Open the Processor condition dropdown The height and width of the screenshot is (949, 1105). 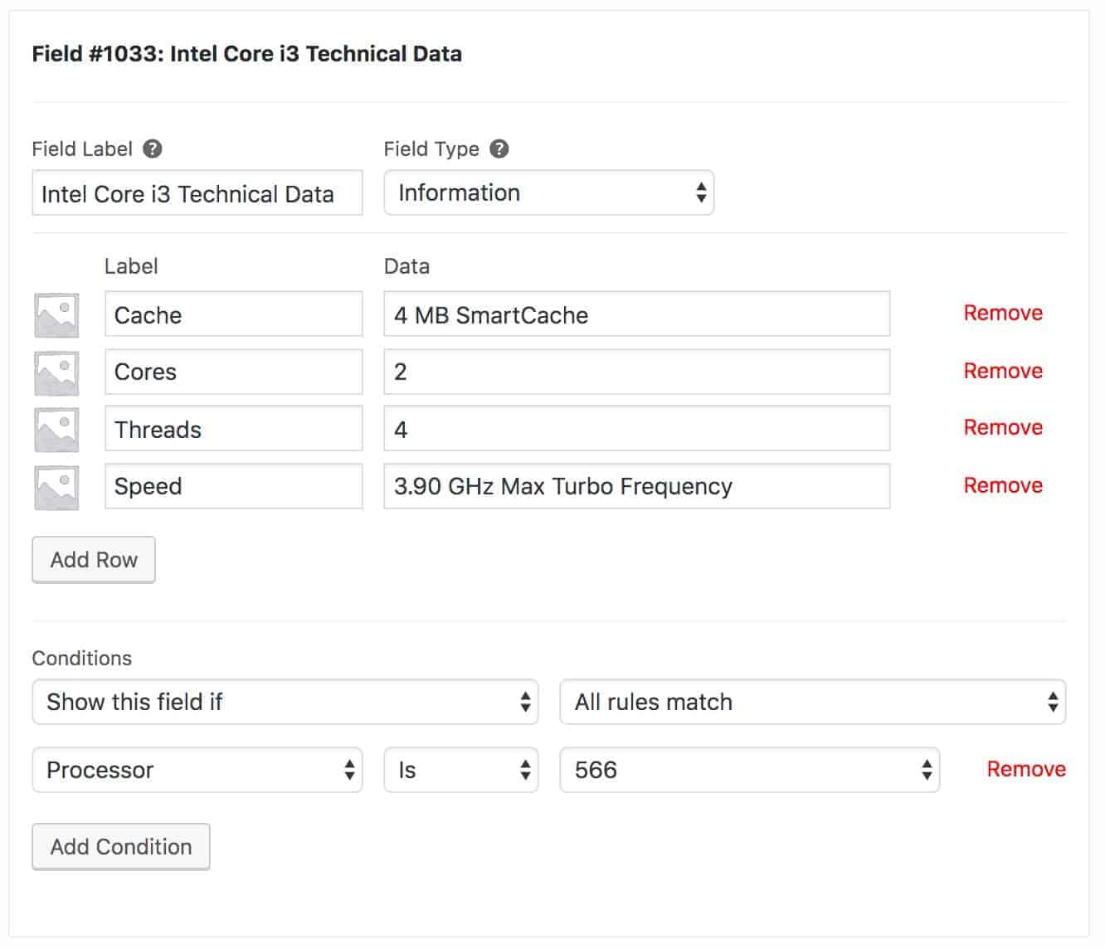197,770
